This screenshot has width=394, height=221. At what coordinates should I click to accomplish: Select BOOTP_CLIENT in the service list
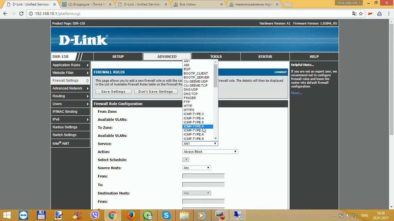pos(198,73)
